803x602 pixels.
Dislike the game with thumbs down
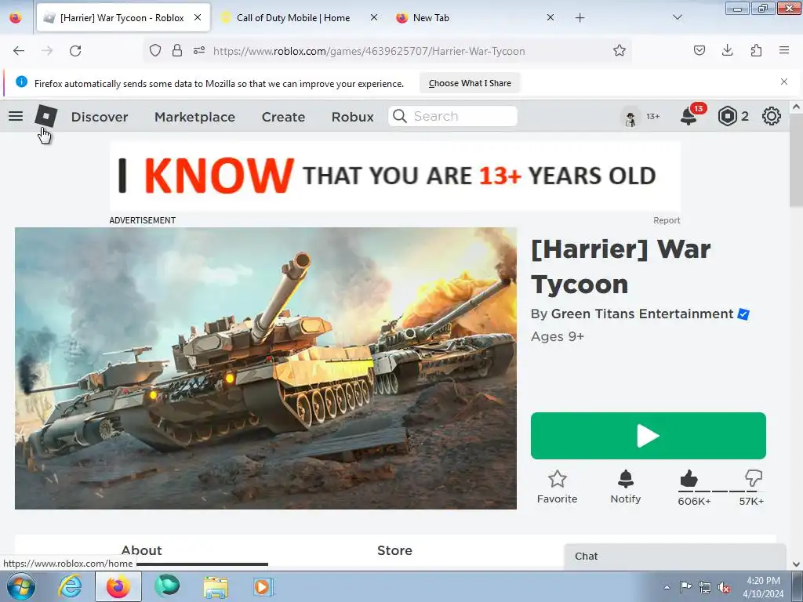(x=754, y=478)
